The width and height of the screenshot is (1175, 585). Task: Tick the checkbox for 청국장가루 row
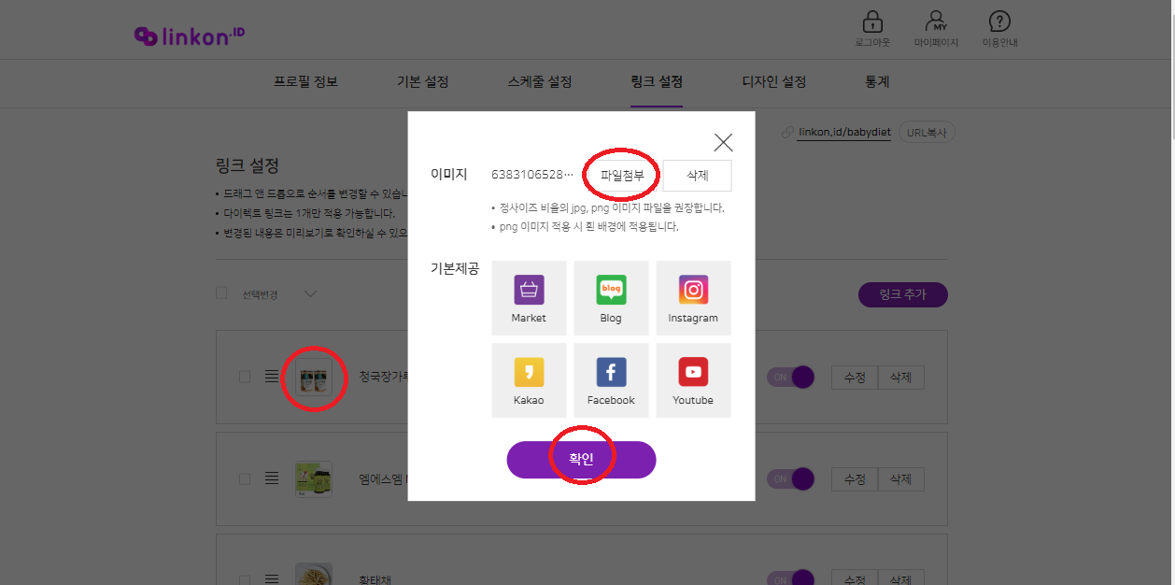[x=245, y=377]
